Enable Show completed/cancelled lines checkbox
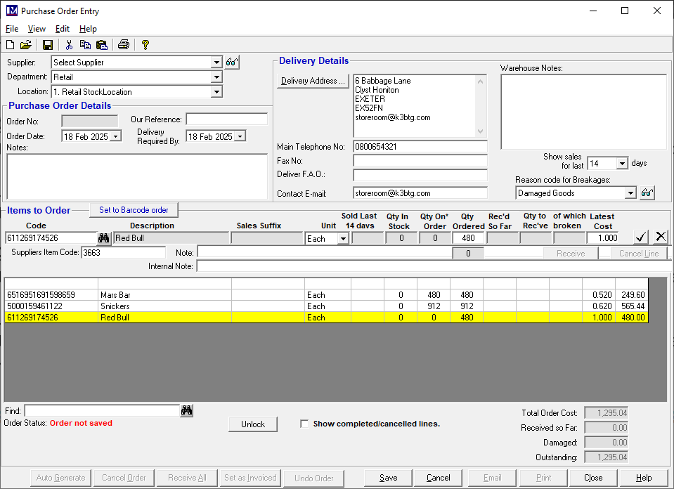The image size is (674, 489). point(304,424)
